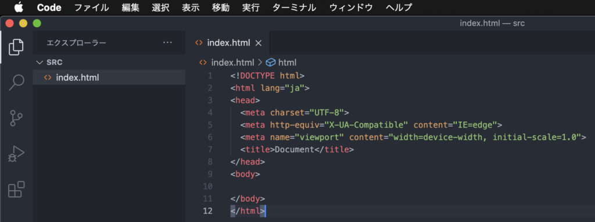
Task: Open the Explorer view in activity bar
Action: [16, 47]
